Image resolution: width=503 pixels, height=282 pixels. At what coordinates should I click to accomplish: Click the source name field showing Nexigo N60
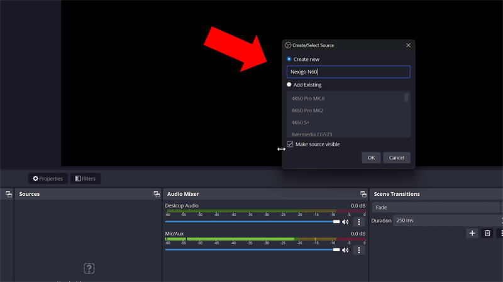coord(348,72)
